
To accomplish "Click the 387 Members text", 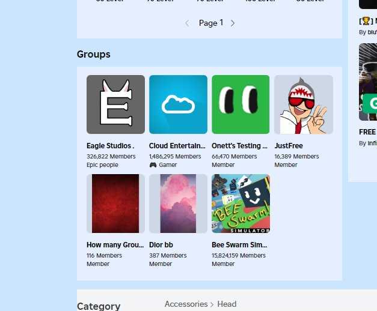I will coord(168,256).
